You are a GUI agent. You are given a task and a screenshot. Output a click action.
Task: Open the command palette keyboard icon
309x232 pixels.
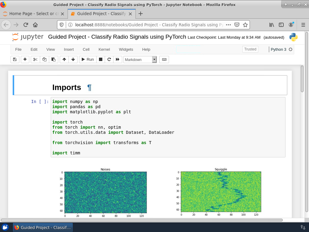click(164, 60)
